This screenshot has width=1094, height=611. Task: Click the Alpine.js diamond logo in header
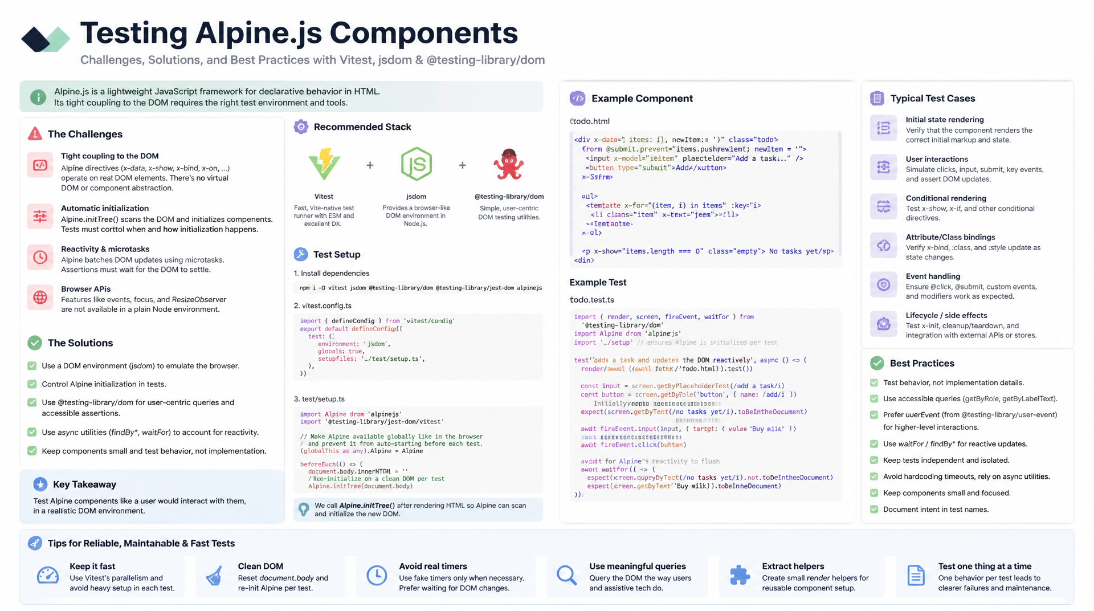46,39
